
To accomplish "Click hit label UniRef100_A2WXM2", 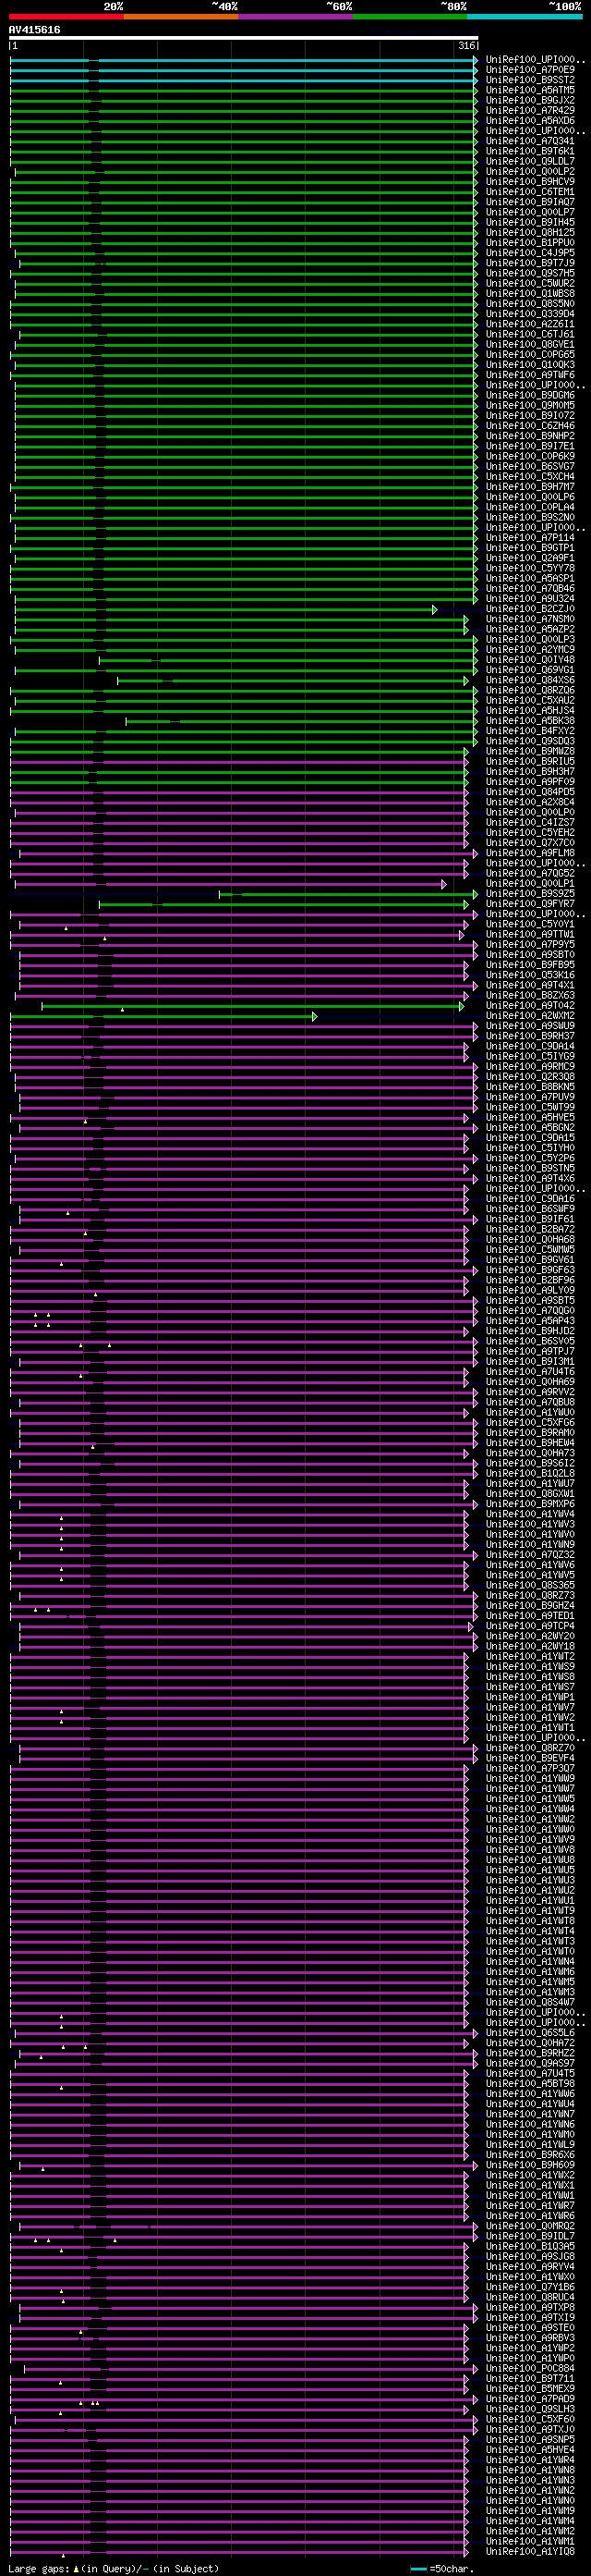I will click(x=530, y=1016).
